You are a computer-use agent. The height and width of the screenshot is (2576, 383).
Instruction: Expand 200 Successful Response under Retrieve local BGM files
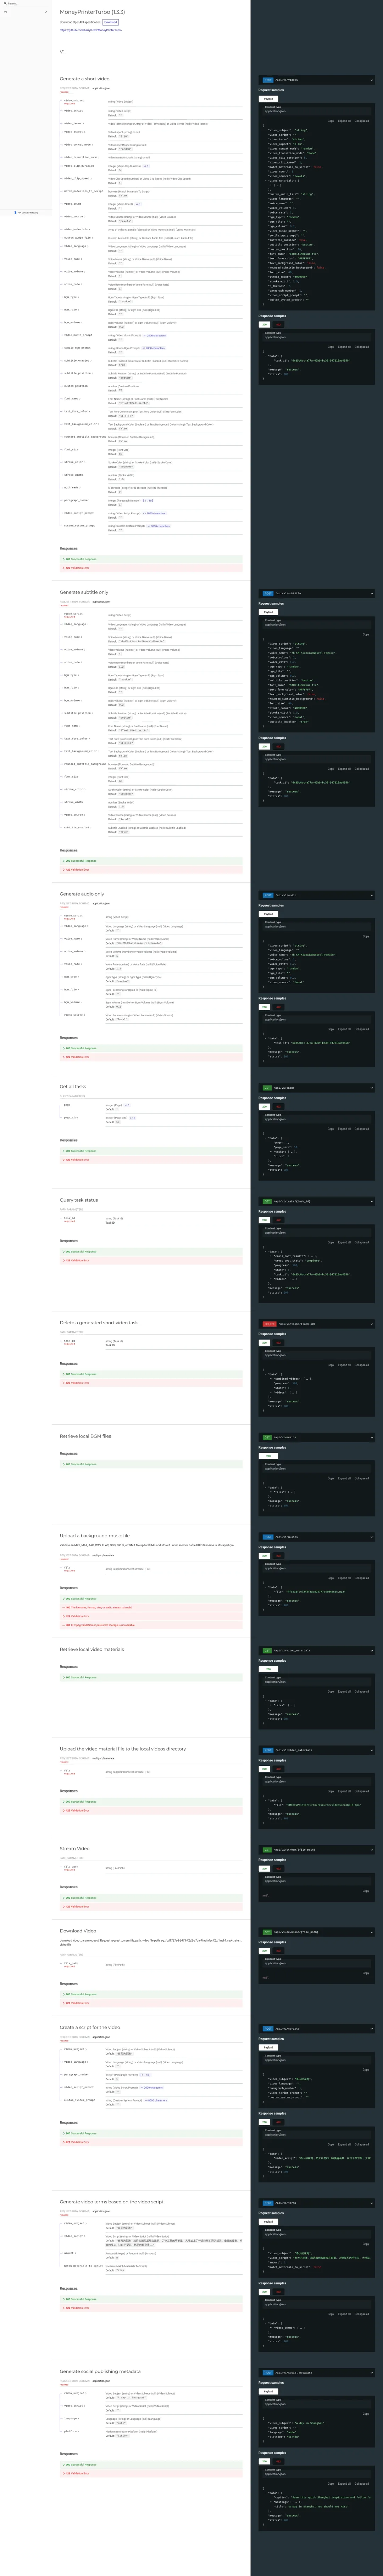151,1464
